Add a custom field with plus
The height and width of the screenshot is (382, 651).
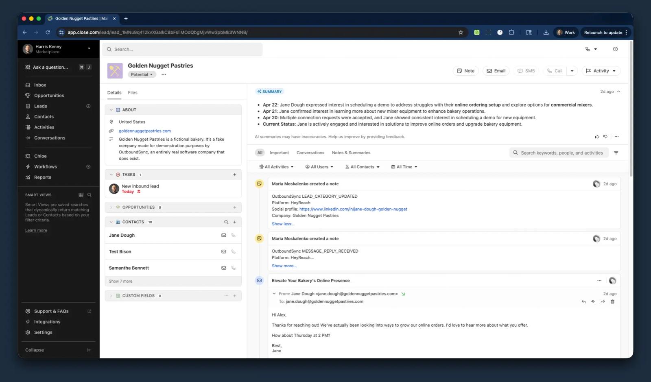coord(234,296)
